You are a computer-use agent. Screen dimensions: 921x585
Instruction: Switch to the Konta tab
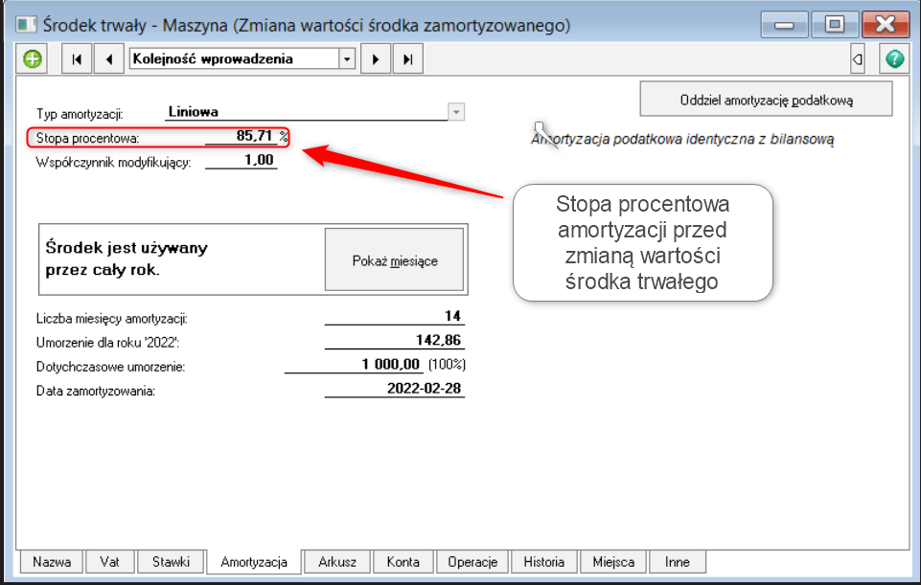[403, 561]
